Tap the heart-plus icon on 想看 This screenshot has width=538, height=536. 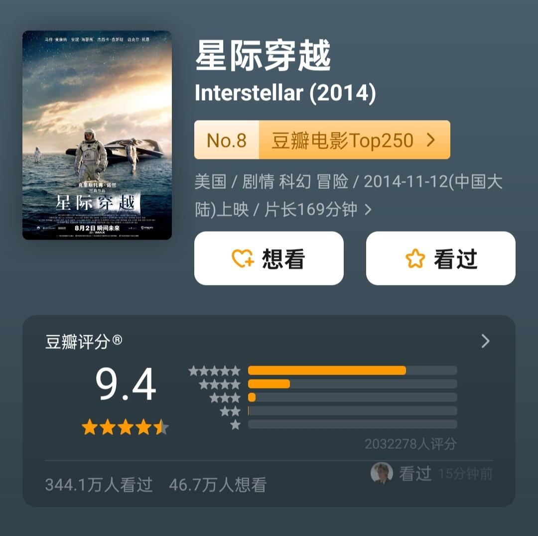(243, 259)
